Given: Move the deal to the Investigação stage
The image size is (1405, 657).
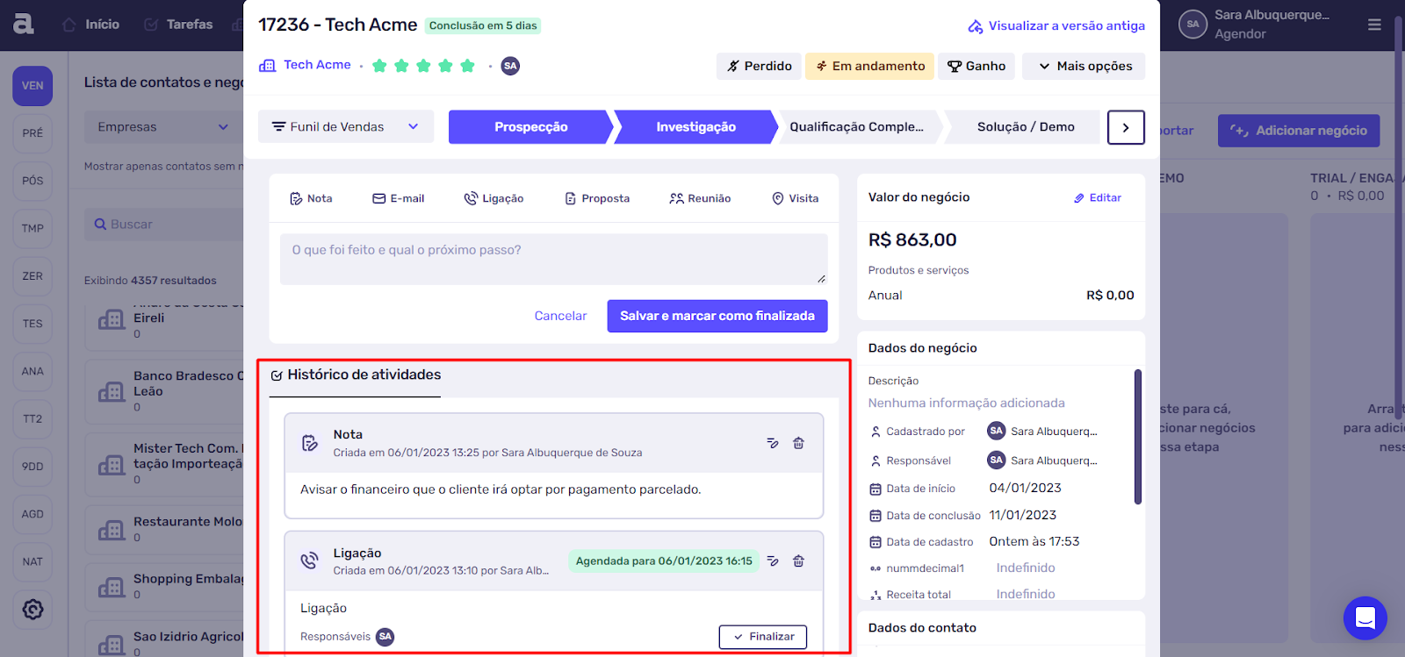Looking at the screenshot, I should (x=695, y=127).
